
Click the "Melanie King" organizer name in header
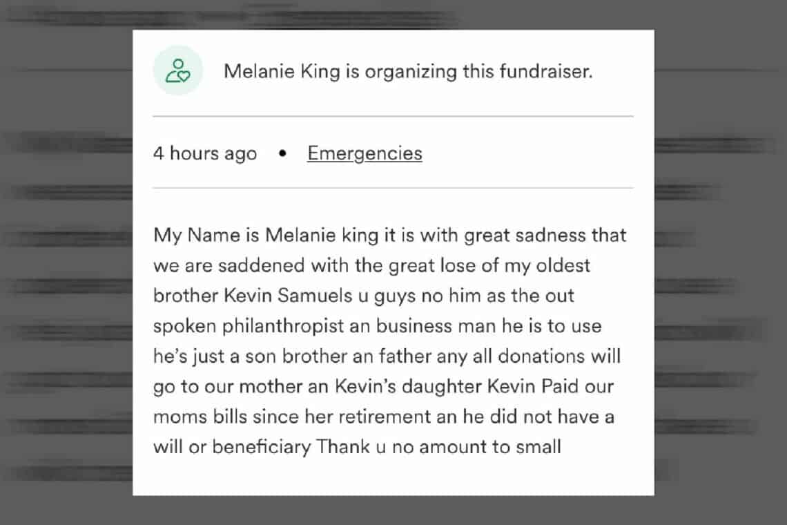(281, 71)
